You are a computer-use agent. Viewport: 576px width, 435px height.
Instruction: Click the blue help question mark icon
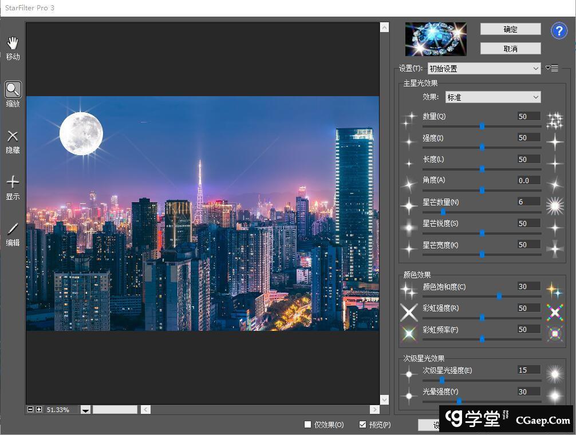pos(559,31)
